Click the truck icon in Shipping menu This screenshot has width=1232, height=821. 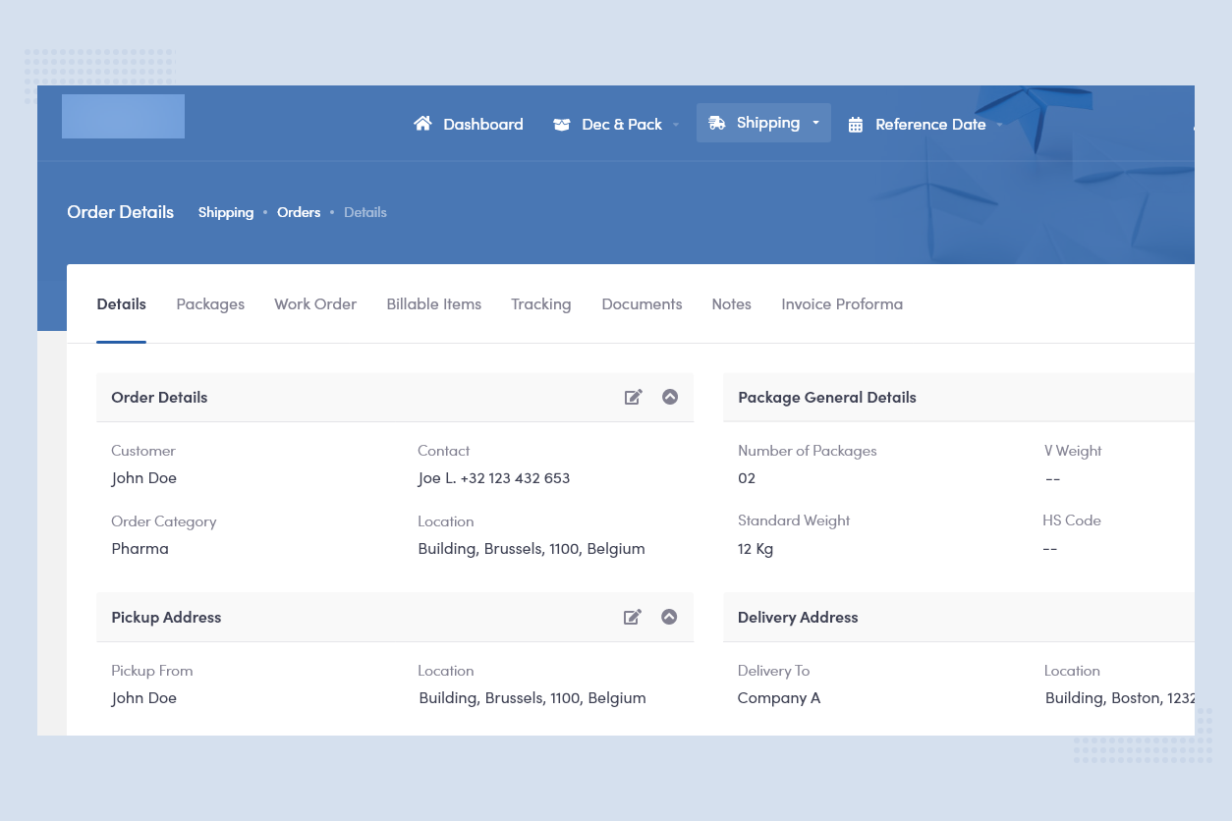(x=717, y=123)
